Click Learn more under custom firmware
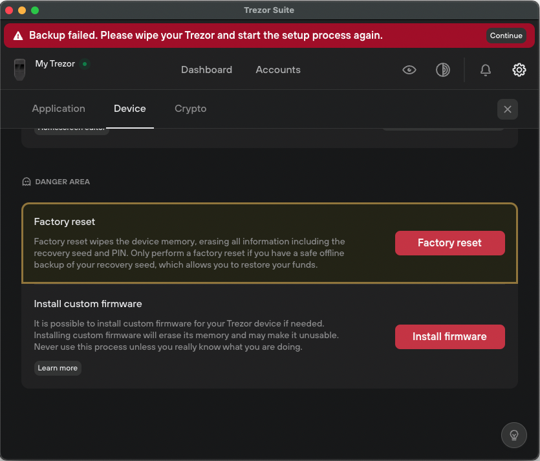Viewport: 540px width, 461px height. pyautogui.click(x=58, y=368)
